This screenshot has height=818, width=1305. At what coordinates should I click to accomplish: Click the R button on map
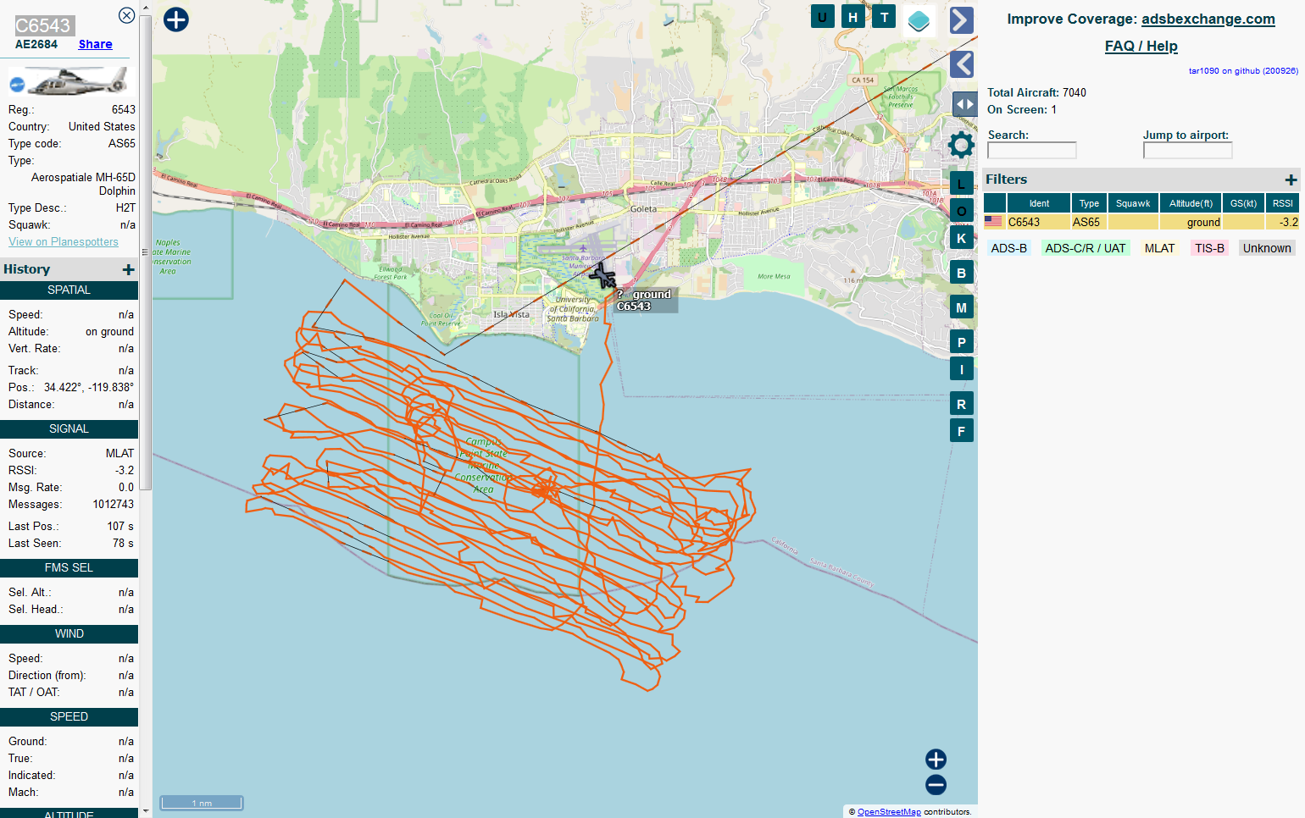[x=961, y=404]
